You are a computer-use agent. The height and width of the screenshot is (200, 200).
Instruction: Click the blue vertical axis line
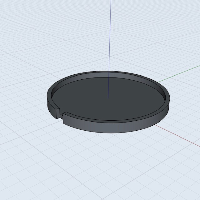(x=110, y=49)
